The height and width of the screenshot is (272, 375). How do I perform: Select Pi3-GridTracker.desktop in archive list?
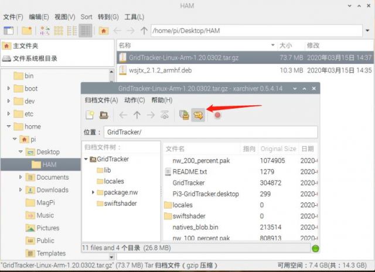click(206, 194)
